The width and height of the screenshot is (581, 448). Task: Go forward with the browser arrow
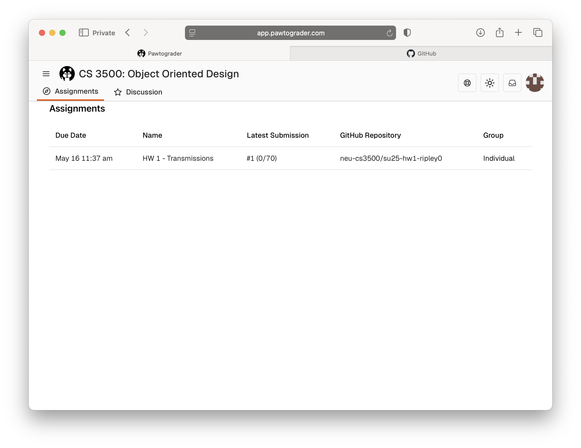coord(146,33)
